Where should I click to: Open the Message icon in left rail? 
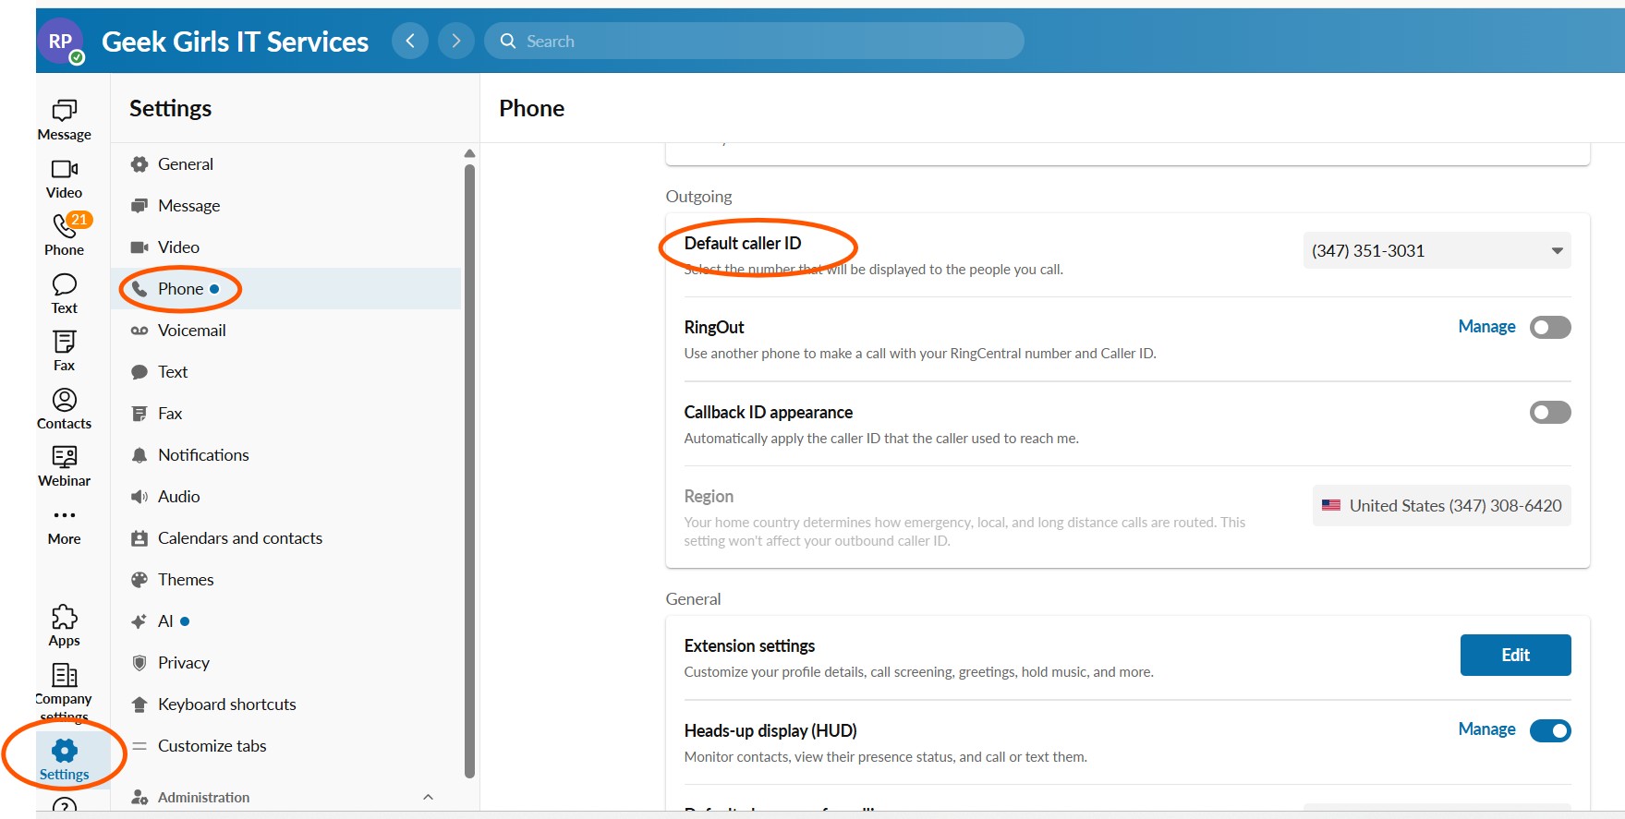coord(64,112)
